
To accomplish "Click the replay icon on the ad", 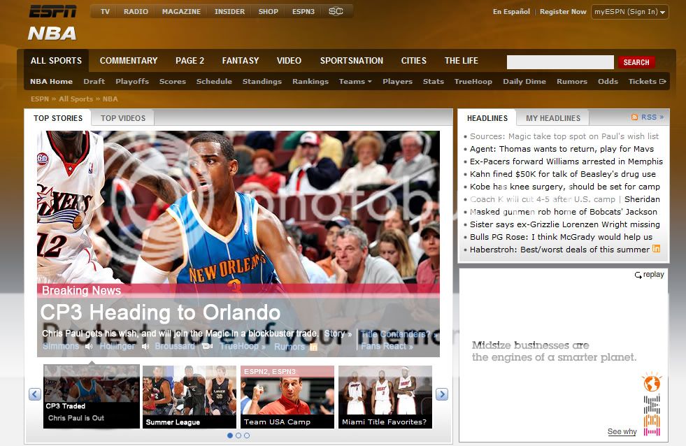I will coord(638,275).
